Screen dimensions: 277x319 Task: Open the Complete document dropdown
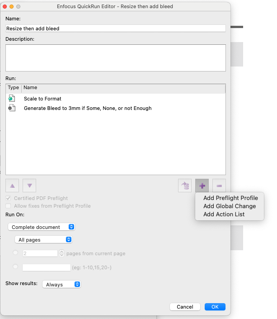click(42, 227)
